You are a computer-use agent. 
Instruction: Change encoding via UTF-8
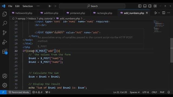click(x=145, y=92)
